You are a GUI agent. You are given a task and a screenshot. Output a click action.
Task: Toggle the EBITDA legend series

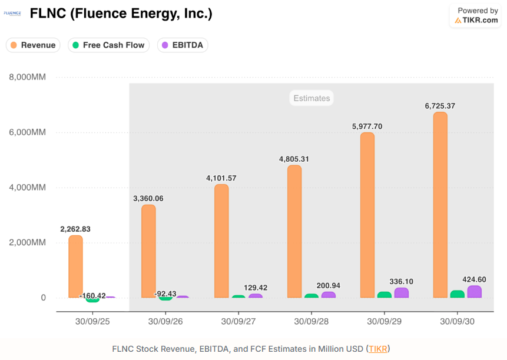[183, 45]
